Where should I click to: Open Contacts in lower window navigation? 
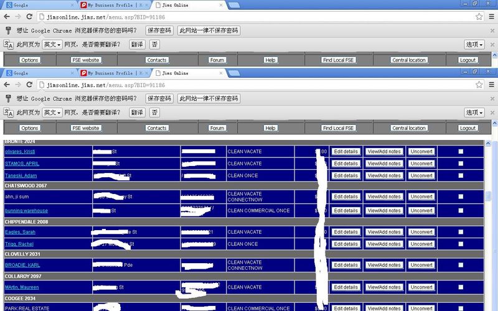(157, 128)
